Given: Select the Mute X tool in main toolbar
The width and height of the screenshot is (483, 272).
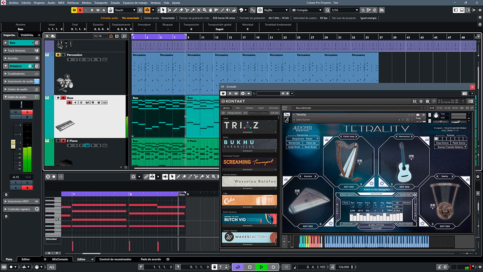Looking at the screenshot, I should tap(199, 10).
